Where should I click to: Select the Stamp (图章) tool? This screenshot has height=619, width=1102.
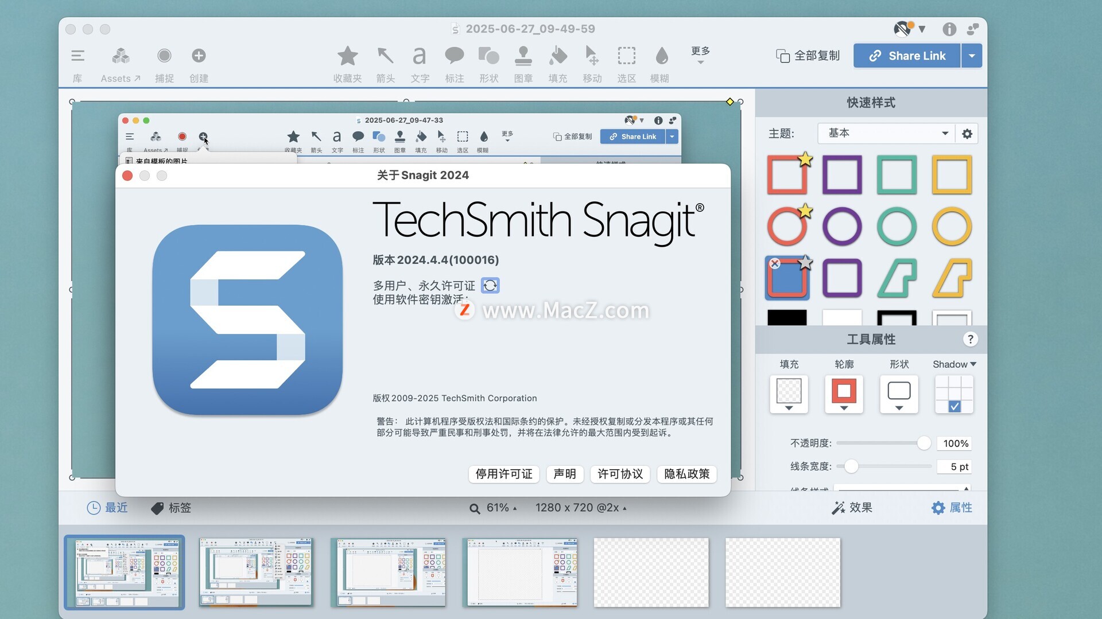point(523,56)
